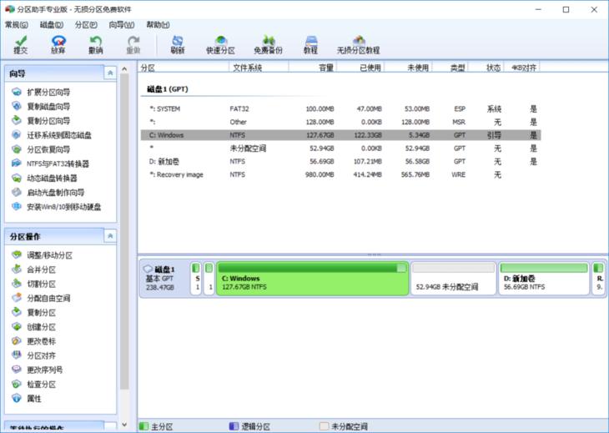
Task: Open the 快速分区 quick partition tool
Action: [220, 45]
